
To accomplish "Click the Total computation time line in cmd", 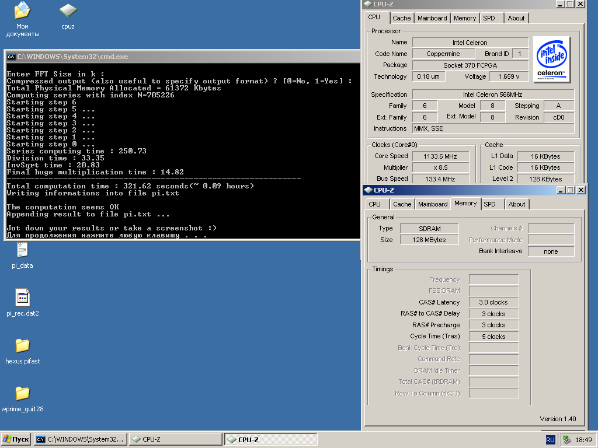I will click(x=130, y=186).
